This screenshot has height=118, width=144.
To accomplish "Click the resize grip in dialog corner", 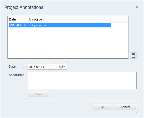I will [138, 112].
